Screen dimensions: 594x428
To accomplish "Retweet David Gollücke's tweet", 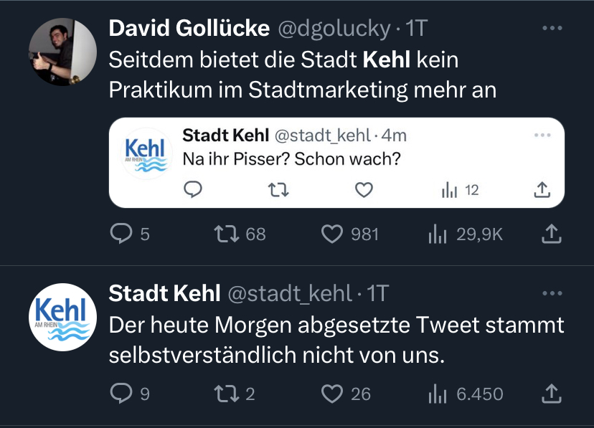I will click(x=228, y=234).
